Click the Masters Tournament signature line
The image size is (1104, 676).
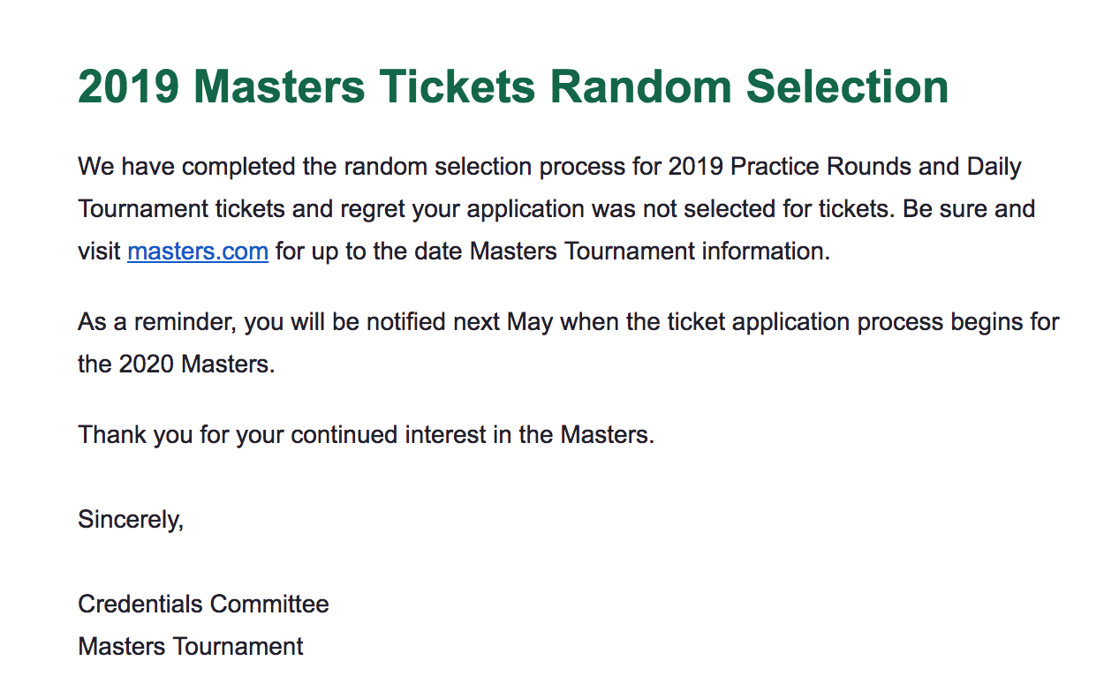[191, 647]
